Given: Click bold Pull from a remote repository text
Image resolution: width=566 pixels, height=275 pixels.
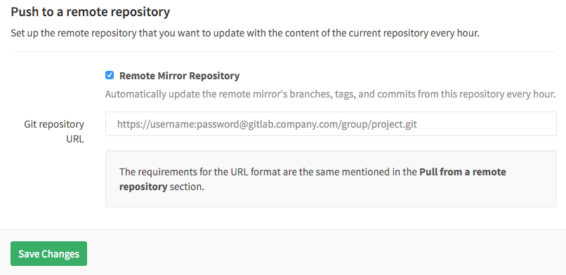Looking at the screenshot, I should click(x=312, y=179).
